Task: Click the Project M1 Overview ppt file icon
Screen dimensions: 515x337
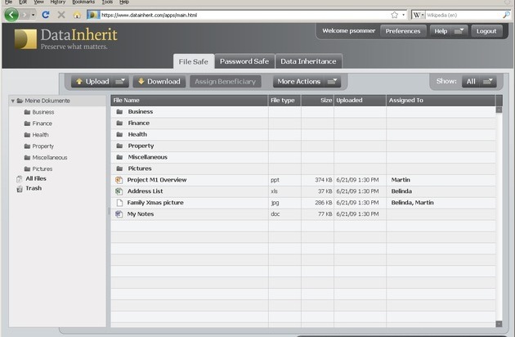Action: [x=119, y=180]
